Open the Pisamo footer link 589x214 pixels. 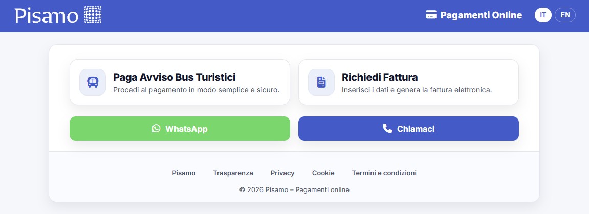(184, 173)
